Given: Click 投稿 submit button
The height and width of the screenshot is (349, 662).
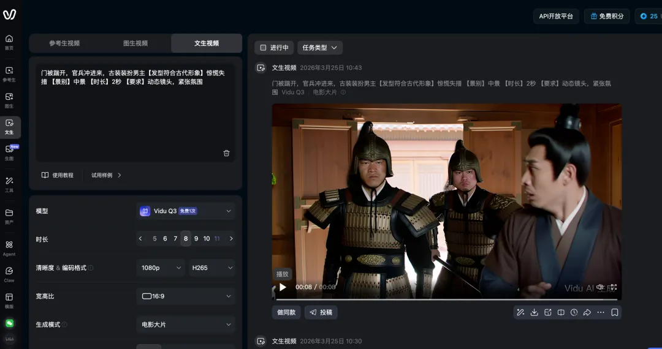Looking at the screenshot, I should [x=321, y=312].
